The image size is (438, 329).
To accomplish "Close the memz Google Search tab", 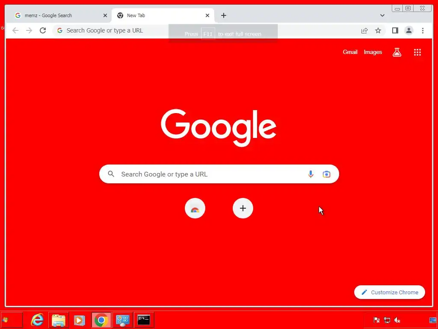I will coord(105,15).
